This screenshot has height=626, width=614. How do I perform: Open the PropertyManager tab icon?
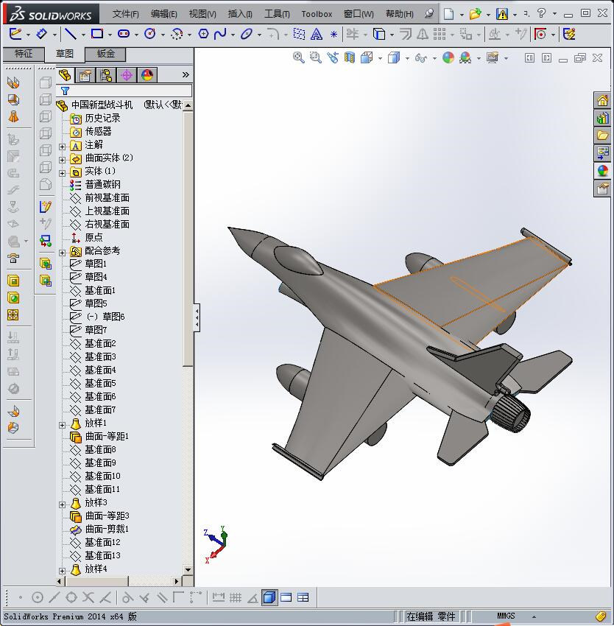[x=85, y=75]
